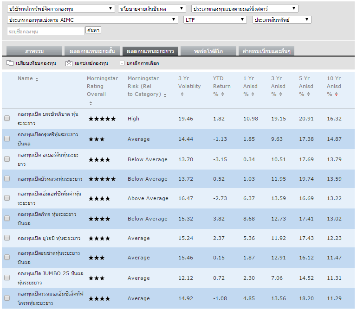Screen dimensions: 357x309
Task: Open the พอร์ตโฟลิโอ portfolio tab
Action: 208,51
